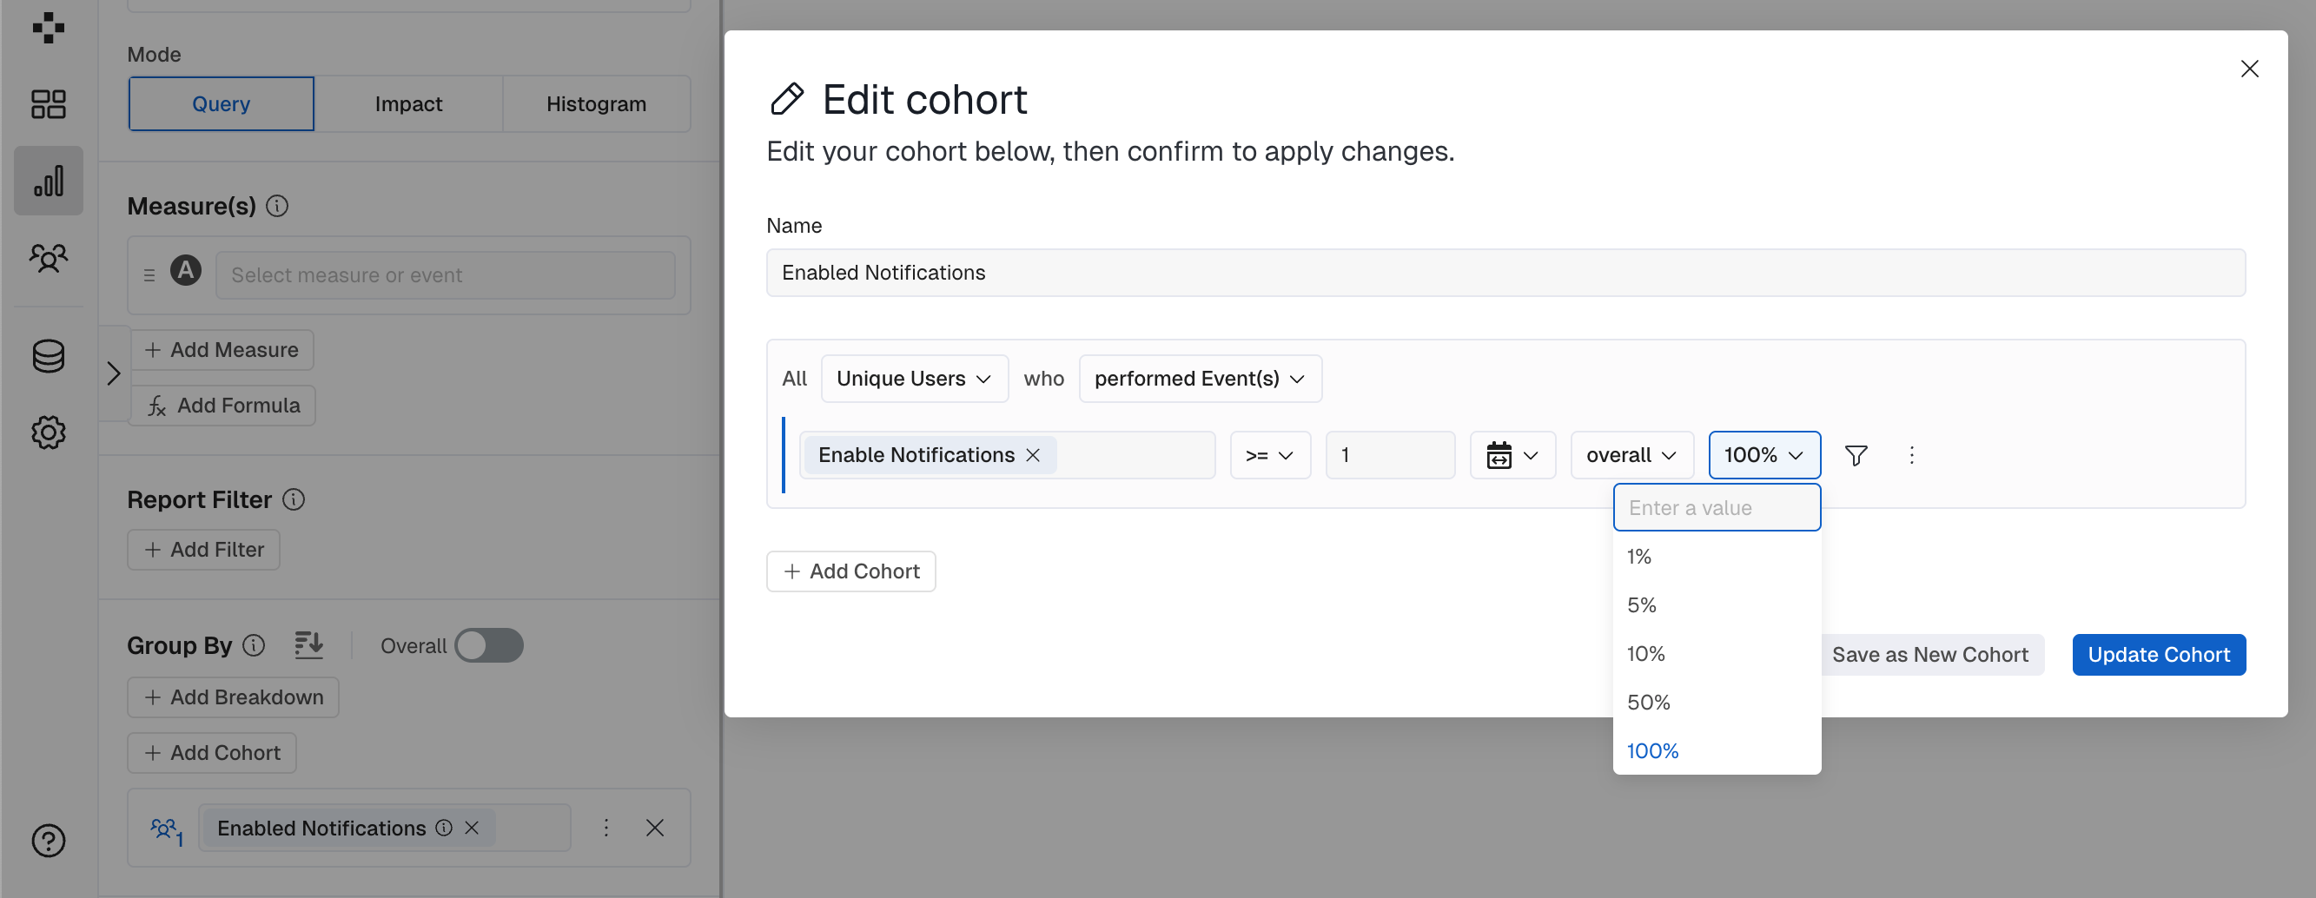
Task: Open the Cohorts users icon in sidebar
Action: [49, 259]
